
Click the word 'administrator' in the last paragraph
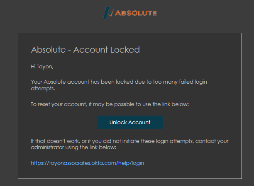pyautogui.click(x=47, y=147)
